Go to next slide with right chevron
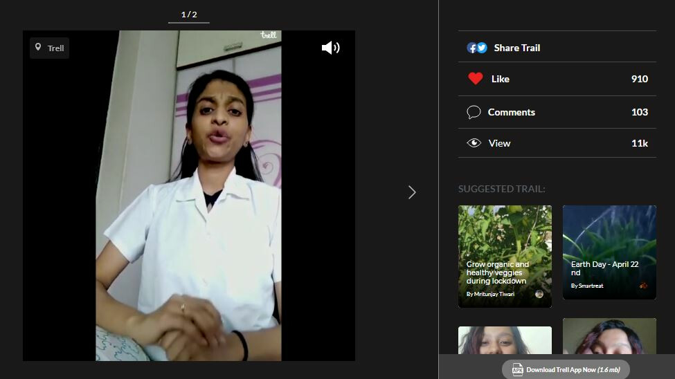The image size is (675, 379). 412,192
